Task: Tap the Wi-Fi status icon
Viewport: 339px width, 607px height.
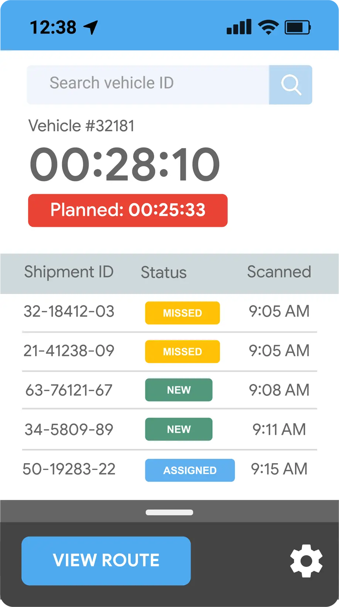Action: click(268, 27)
